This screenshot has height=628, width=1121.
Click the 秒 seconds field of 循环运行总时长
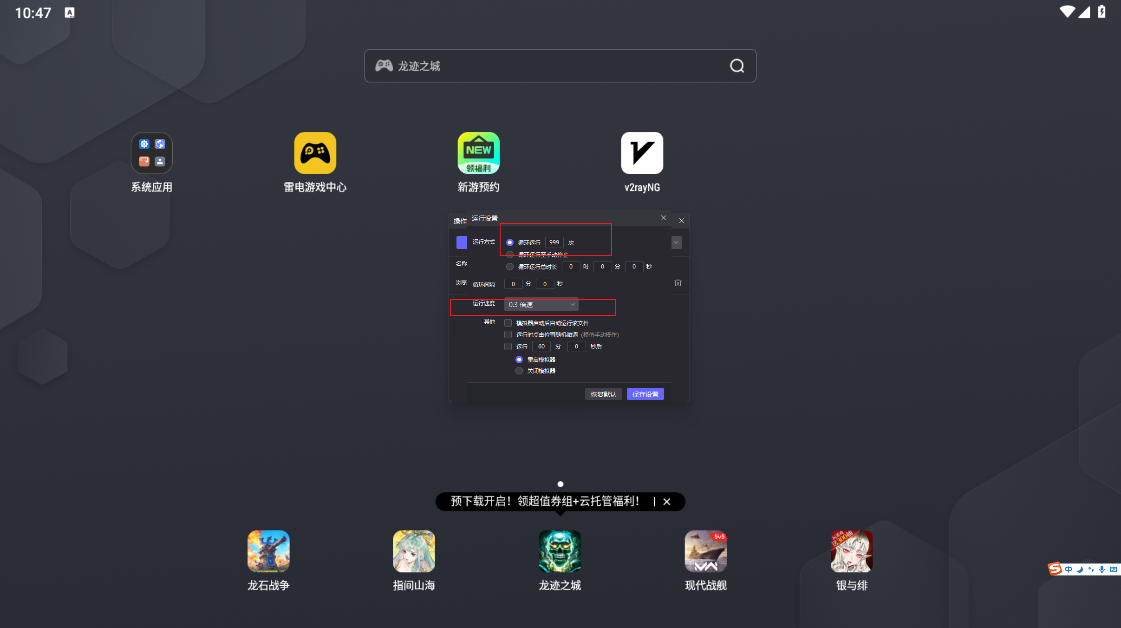tap(634, 267)
